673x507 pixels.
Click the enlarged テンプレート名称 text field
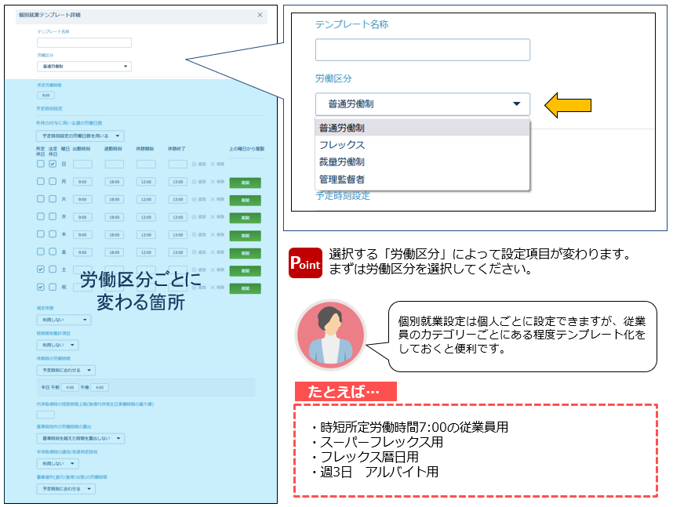coord(422,50)
